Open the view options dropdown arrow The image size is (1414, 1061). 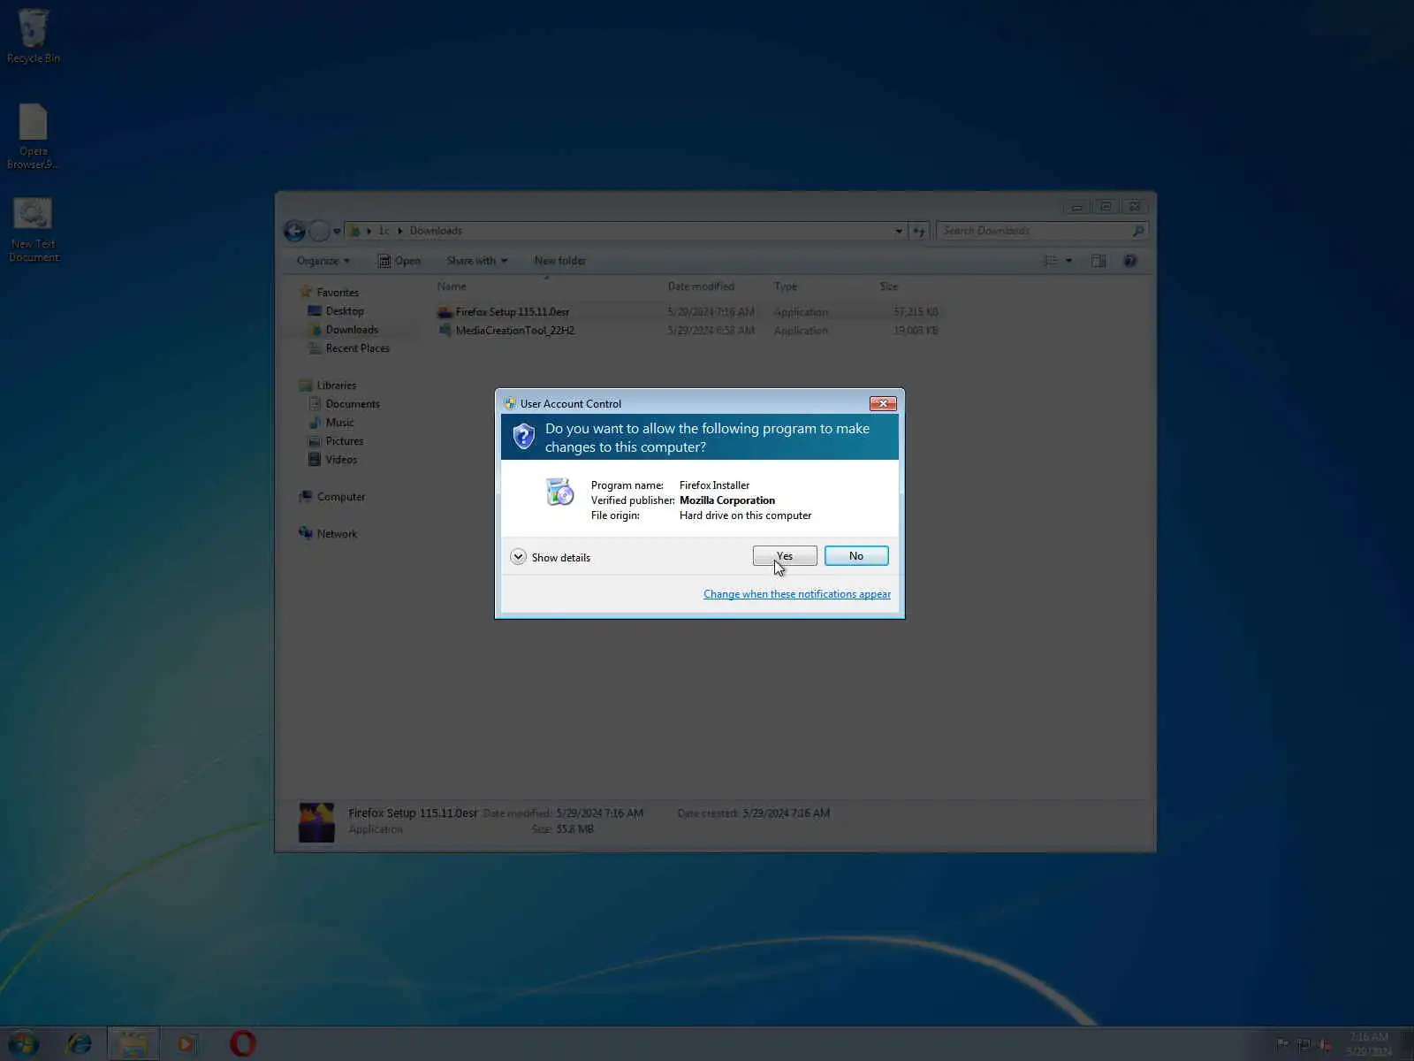(x=1068, y=261)
